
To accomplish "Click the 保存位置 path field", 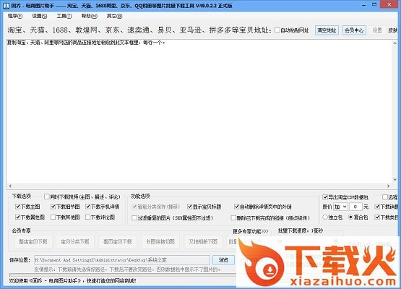I will coord(122,260).
